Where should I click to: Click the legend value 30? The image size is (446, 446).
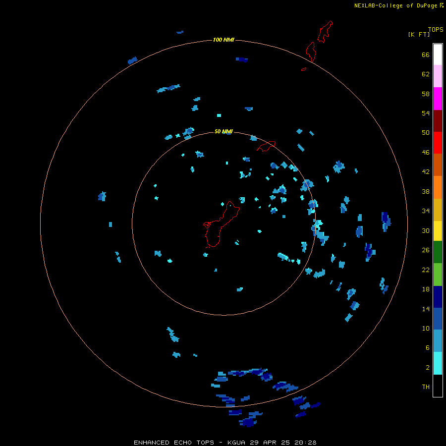426,230
